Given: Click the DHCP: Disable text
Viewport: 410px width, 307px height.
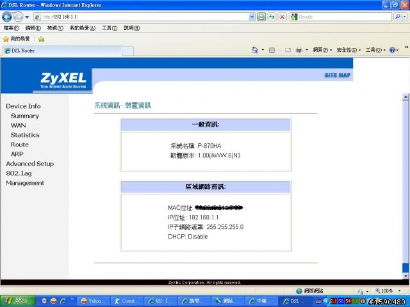Looking at the screenshot, I should [x=188, y=237].
